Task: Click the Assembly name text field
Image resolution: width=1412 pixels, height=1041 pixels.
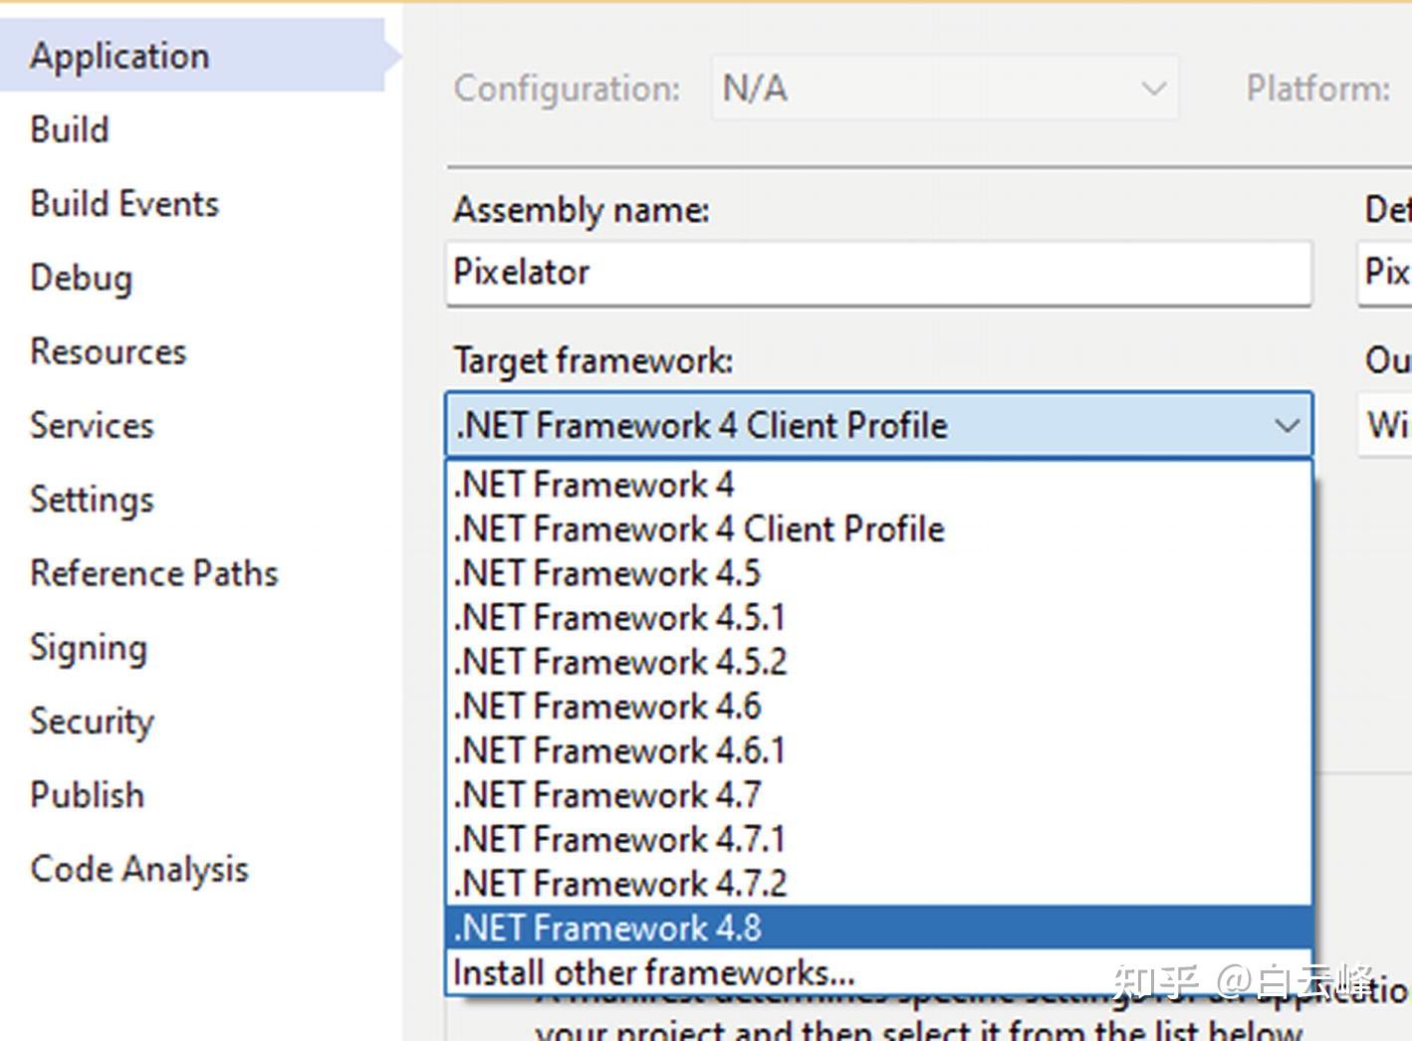Action: point(878,273)
